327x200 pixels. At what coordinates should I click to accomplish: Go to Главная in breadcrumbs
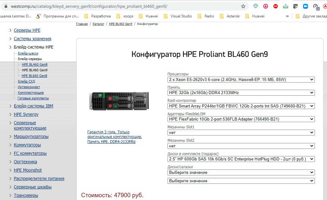click(82, 24)
